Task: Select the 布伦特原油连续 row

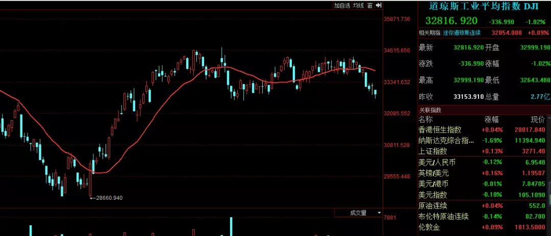Action: coord(482,217)
